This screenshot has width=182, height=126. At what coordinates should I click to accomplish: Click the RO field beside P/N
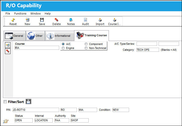click(x=69, y=110)
